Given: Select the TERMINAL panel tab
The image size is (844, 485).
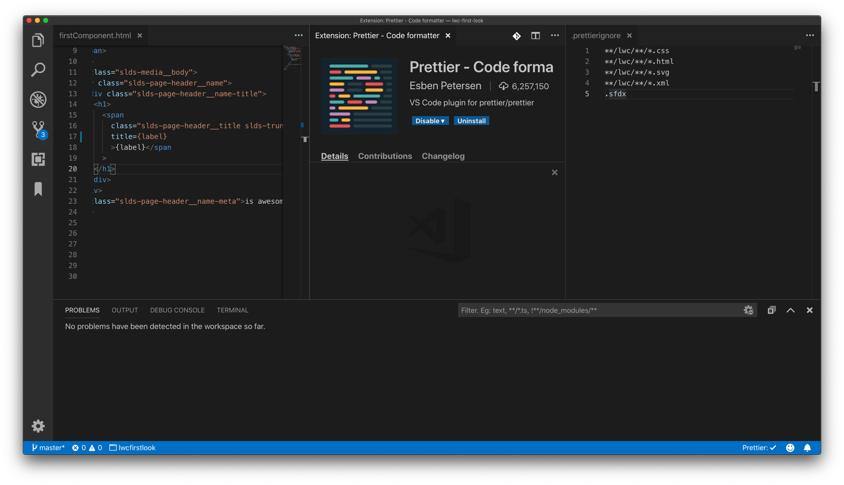Looking at the screenshot, I should click(x=233, y=310).
